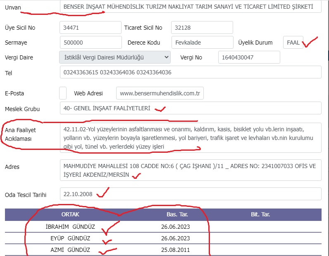Click the Tel phone numbers field
The image size is (329, 256).
(x=191, y=72)
